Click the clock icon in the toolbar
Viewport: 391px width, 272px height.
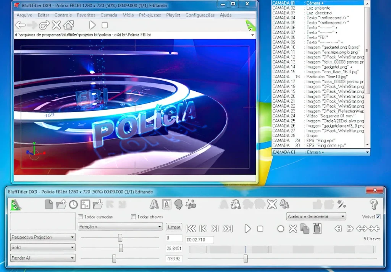click(x=73, y=205)
